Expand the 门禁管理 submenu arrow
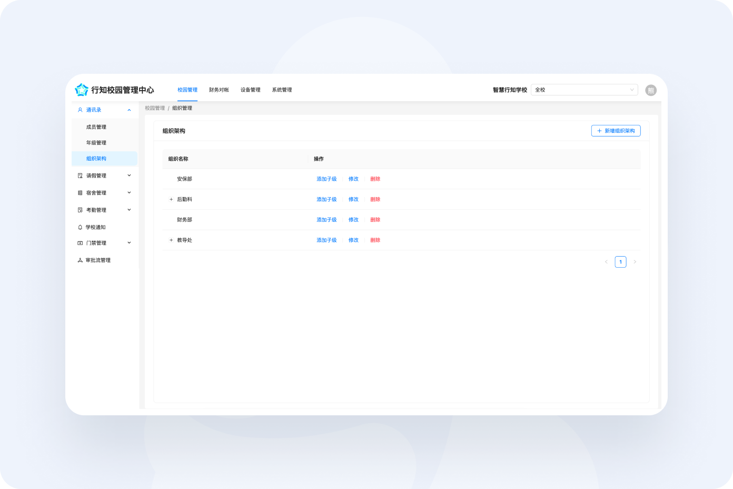The image size is (733, 489). point(129,243)
